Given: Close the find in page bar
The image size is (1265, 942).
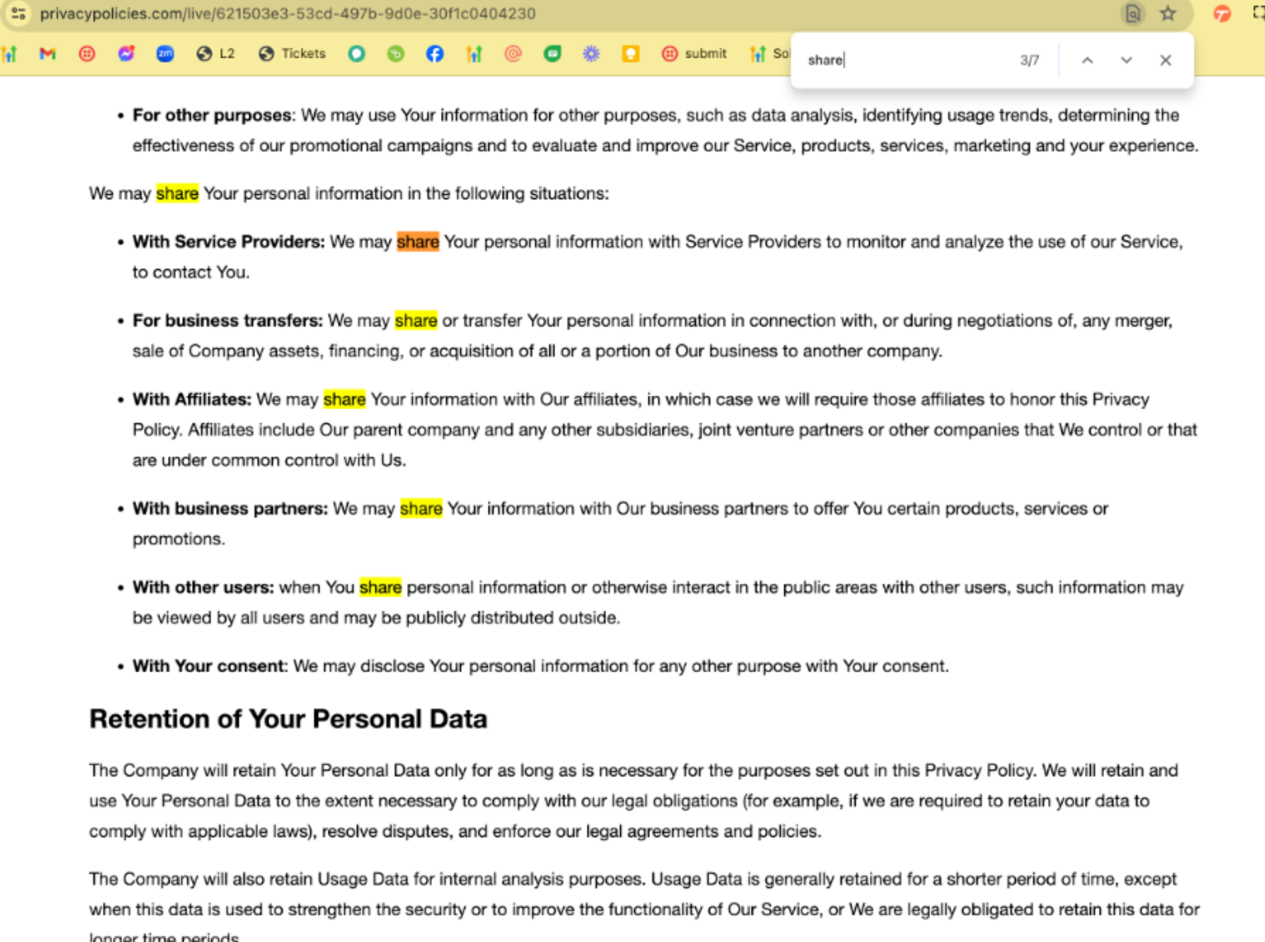Looking at the screenshot, I should click(x=1166, y=60).
